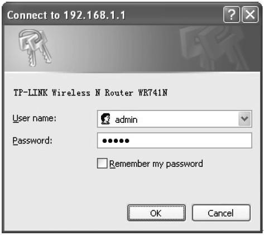Click blank dialog area left of OK button
Viewport: 264px width, 235px height.
pyautogui.click(x=65, y=213)
